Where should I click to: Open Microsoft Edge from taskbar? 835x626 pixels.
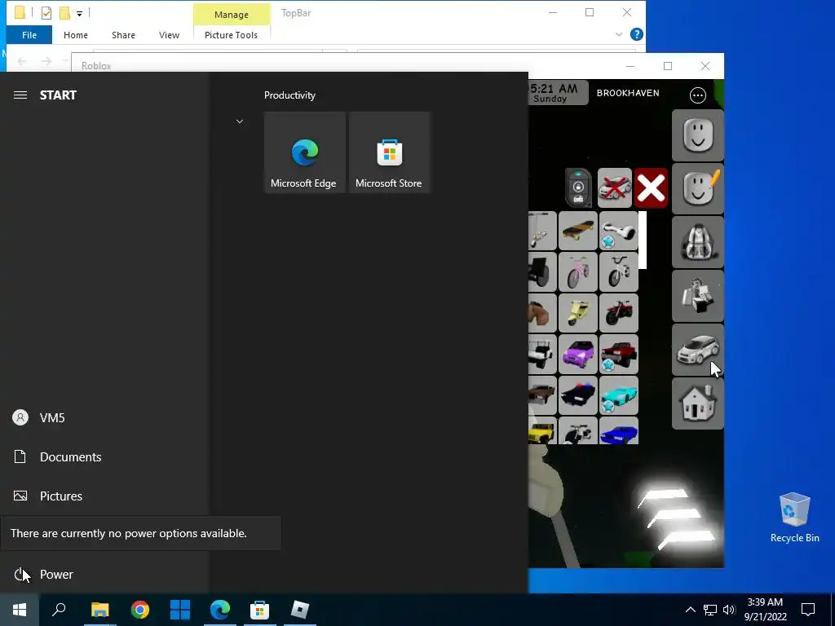[220, 610]
